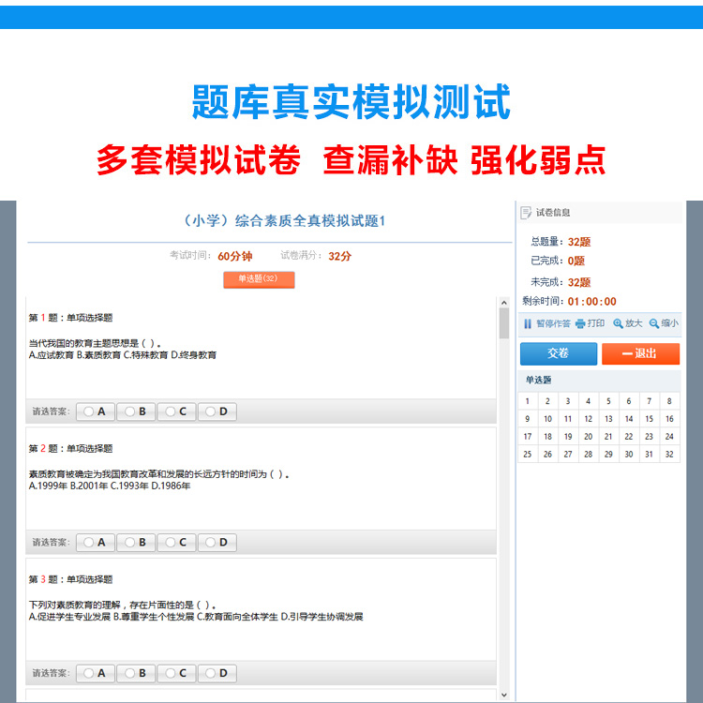The height and width of the screenshot is (703, 703).
Task: Click the zoom out (缩小) magnifier icon
Action: [654, 323]
